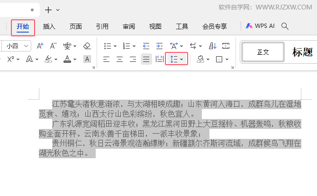Increase font size with the A+ icon
Screen dimensions: 317x196
coord(40,46)
